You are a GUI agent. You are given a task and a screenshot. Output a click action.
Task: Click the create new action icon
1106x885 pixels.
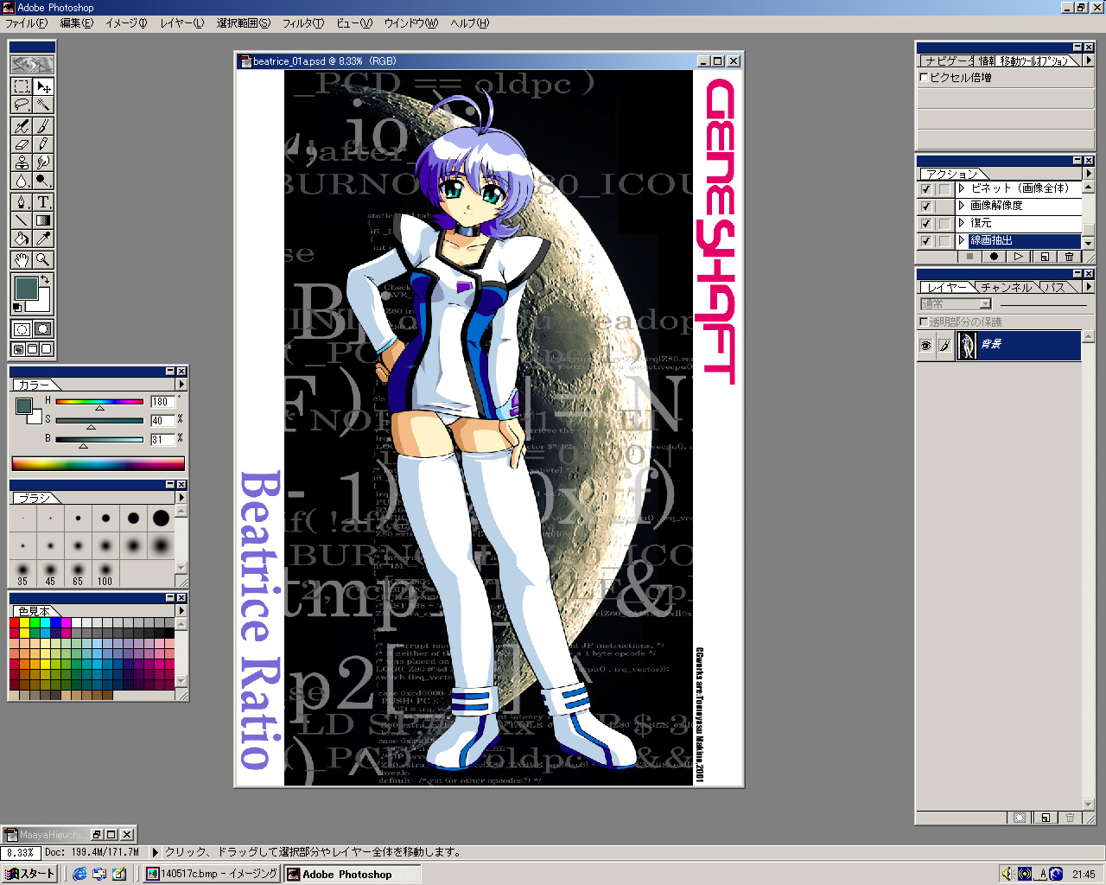pyautogui.click(x=1044, y=257)
